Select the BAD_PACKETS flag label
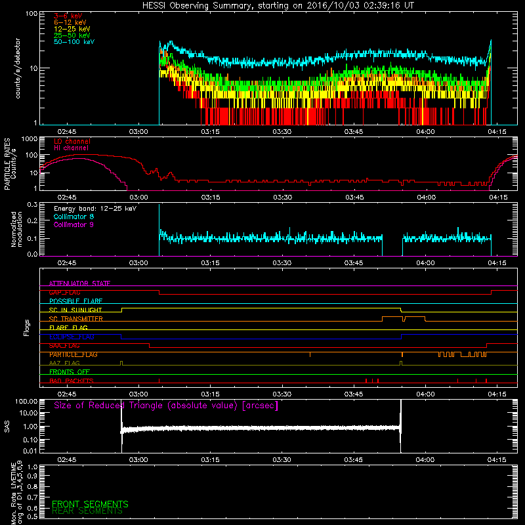Image resolution: width=525 pixels, height=525 pixels. click(72, 381)
